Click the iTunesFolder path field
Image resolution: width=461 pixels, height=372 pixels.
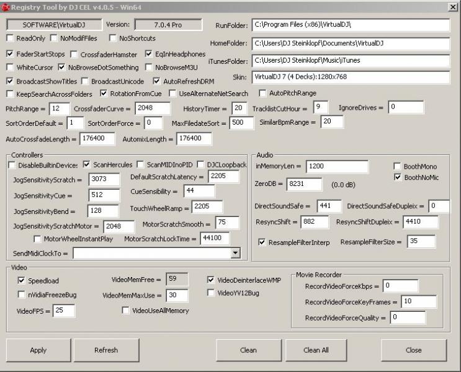click(351, 61)
